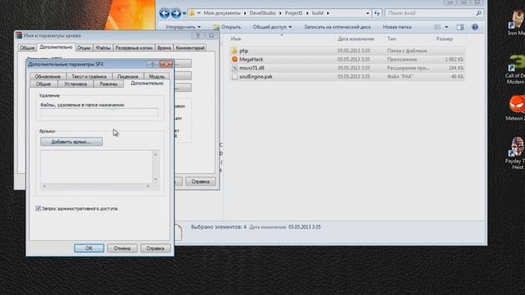The image size is (525, 295).
Task: Open the Meteor 2 desktop shortcut
Action: (x=516, y=107)
